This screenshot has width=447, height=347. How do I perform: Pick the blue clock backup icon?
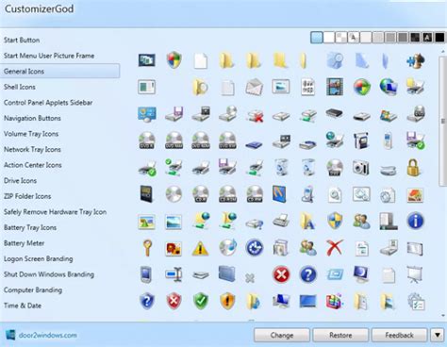pyautogui.click(x=254, y=248)
